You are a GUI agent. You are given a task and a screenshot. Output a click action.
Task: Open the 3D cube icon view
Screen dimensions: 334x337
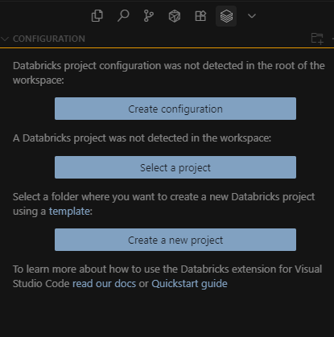[175, 16]
